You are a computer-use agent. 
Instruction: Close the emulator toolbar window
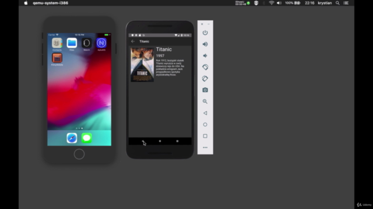202,24
